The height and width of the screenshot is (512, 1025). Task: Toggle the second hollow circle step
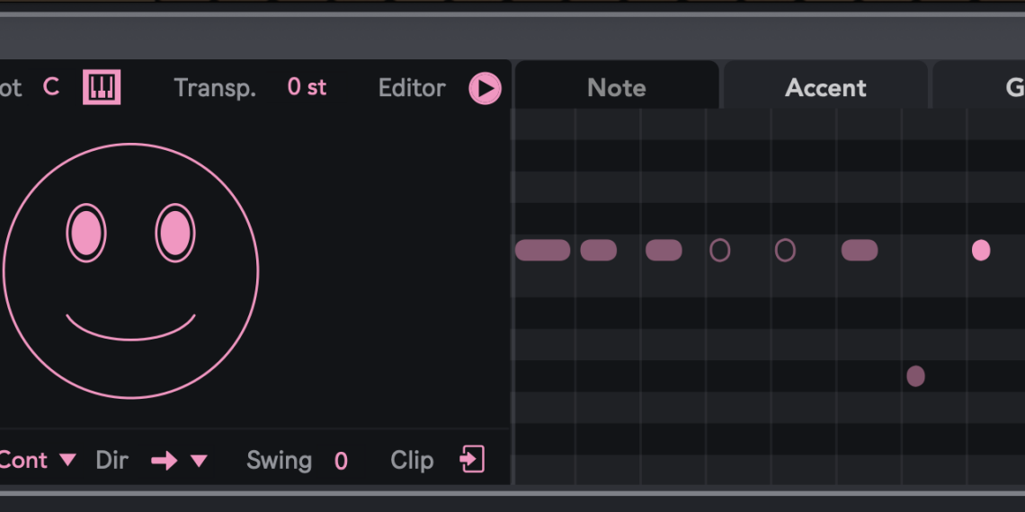point(785,251)
